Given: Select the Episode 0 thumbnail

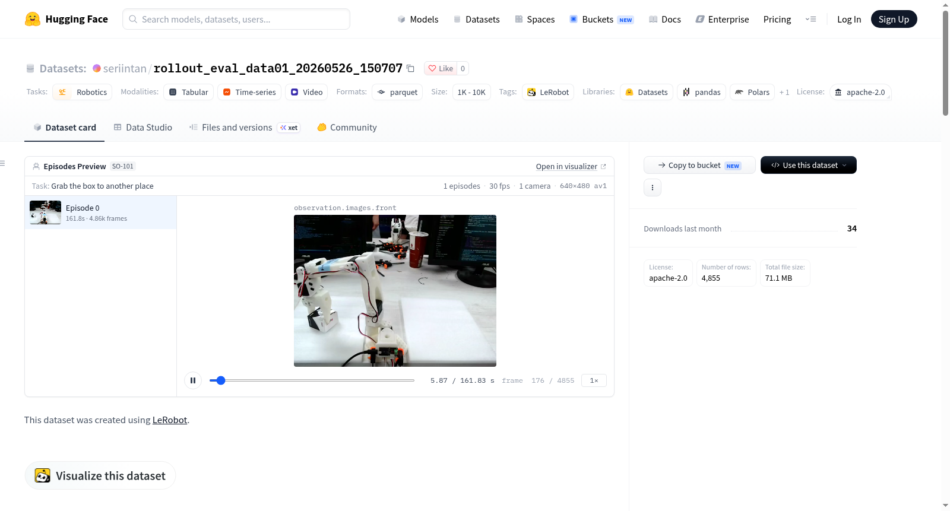Looking at the screenshot, I should (46, 212).
